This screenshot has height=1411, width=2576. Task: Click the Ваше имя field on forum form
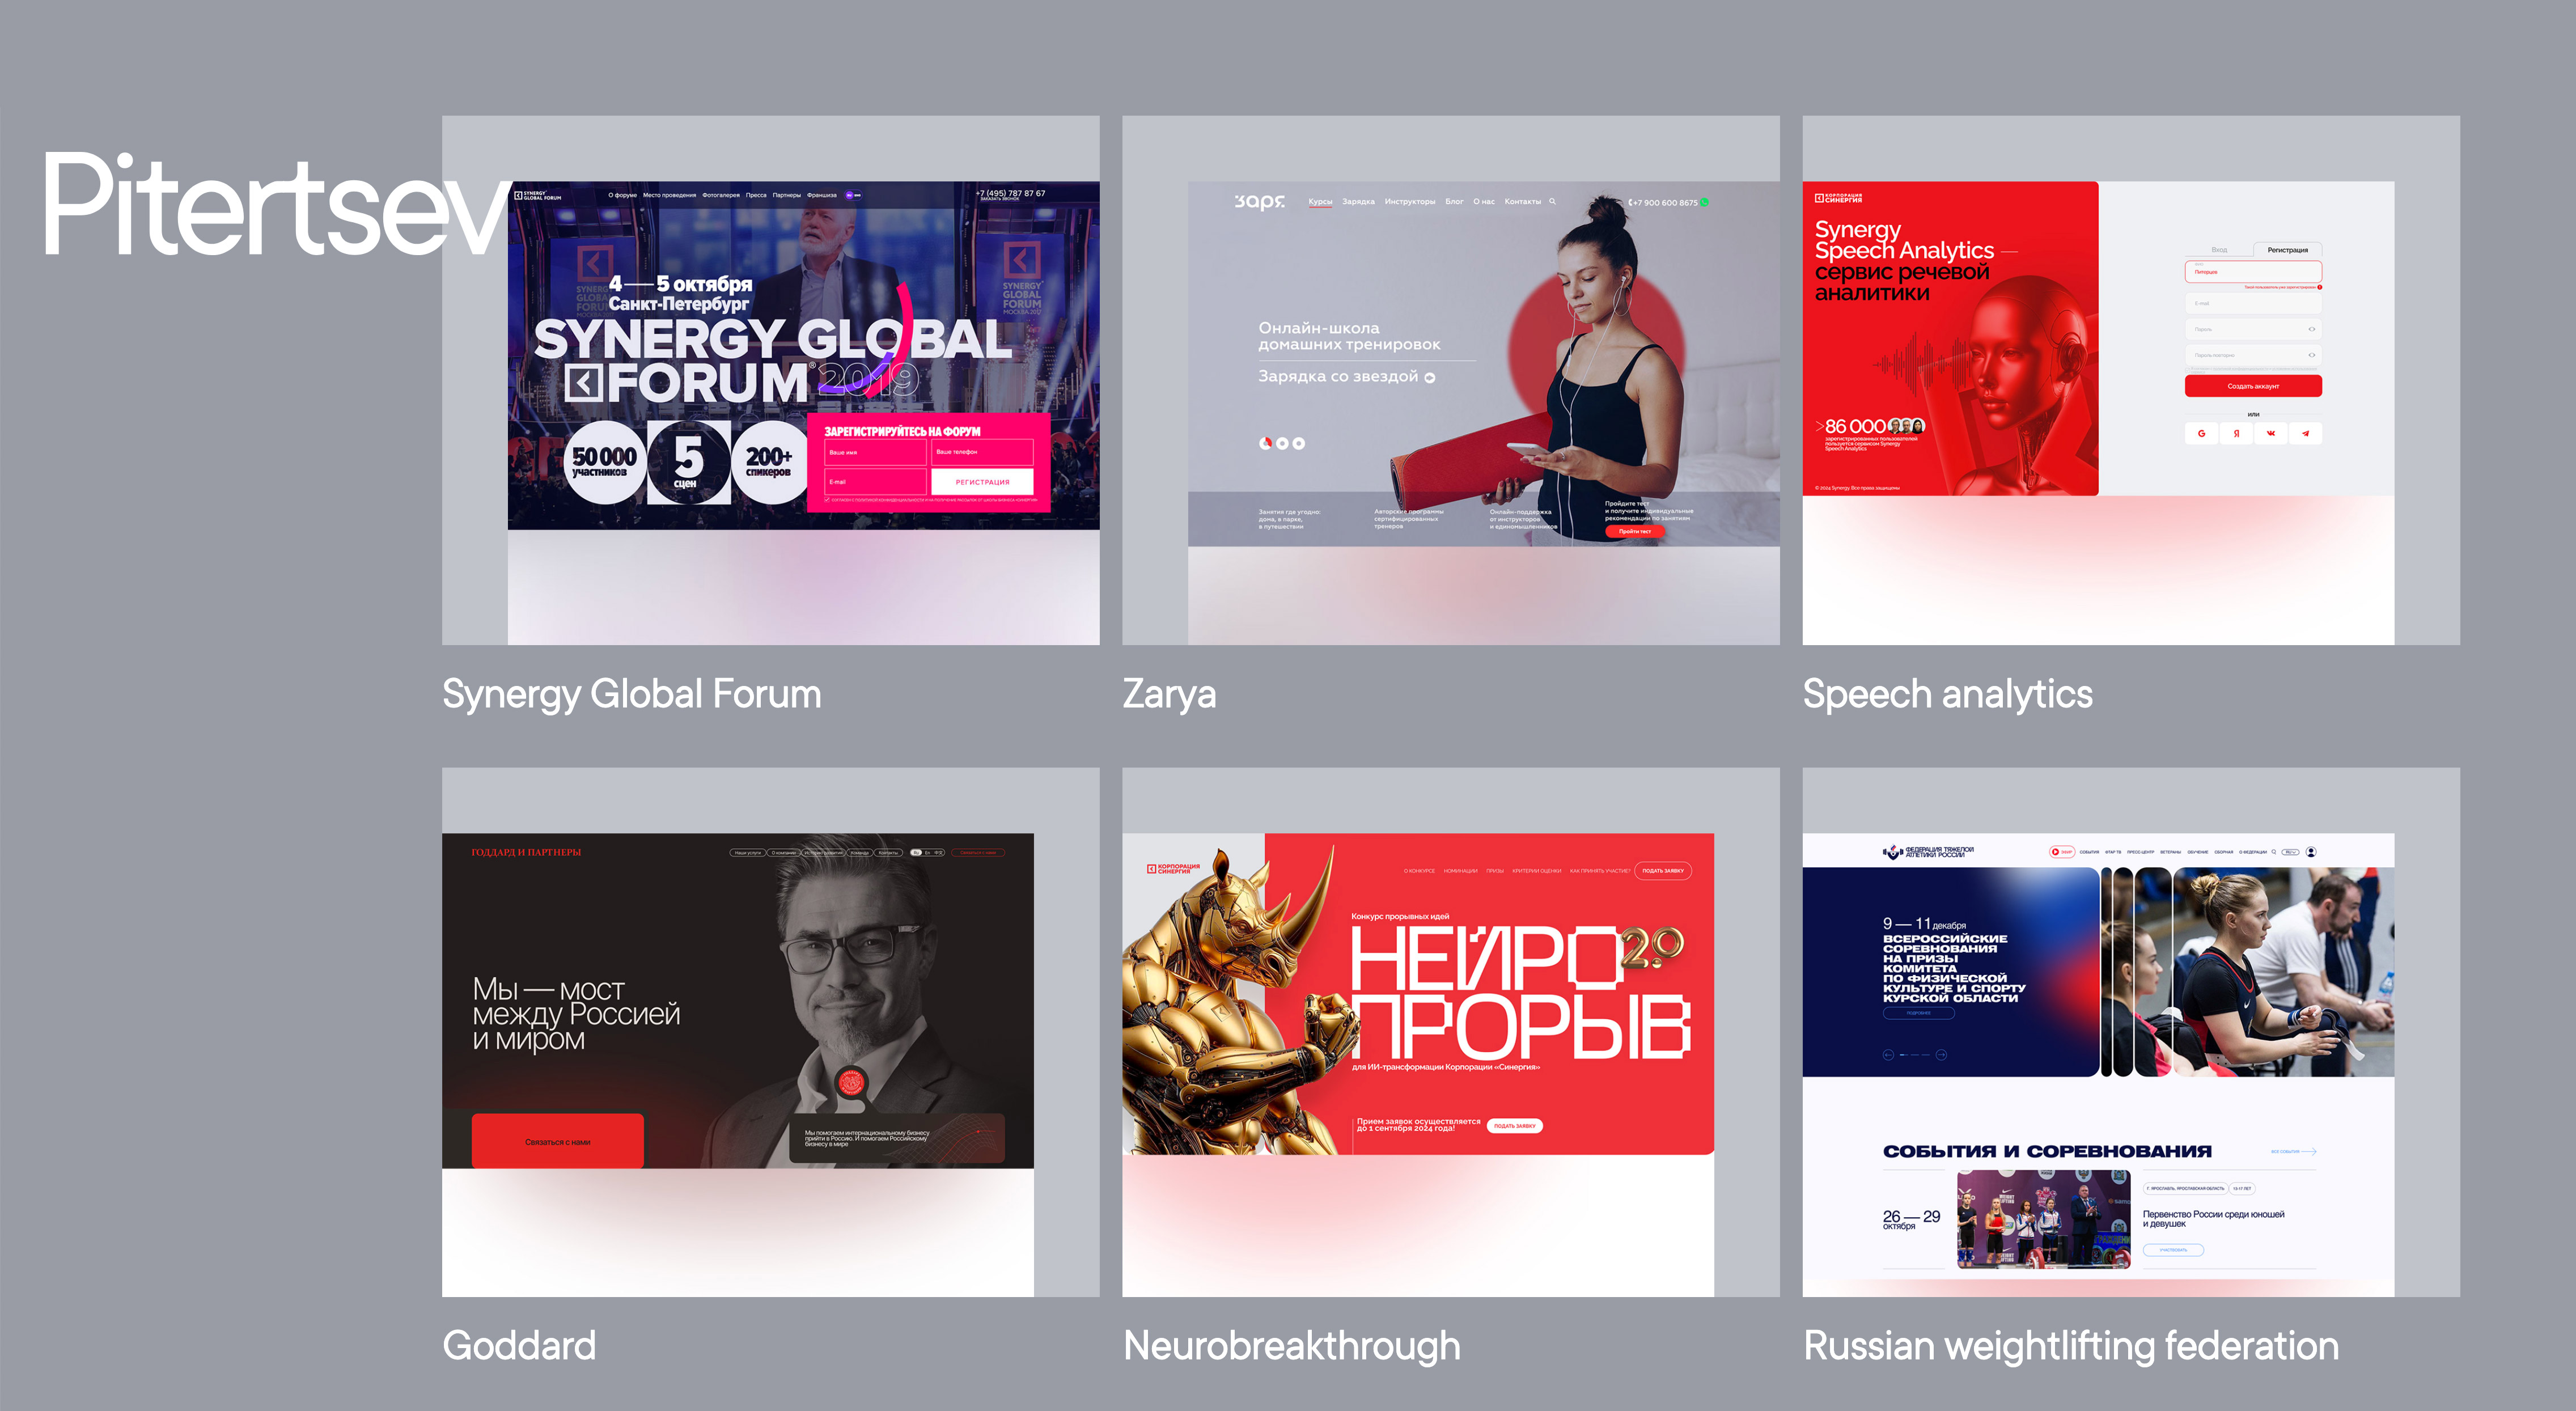pyautogui.click(x=876, y=453)
